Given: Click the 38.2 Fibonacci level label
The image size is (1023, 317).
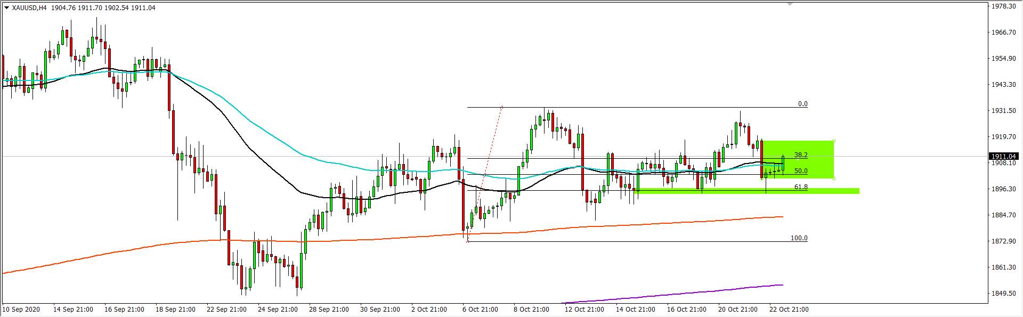Looking at the screenshot, I should coord(801,155).
